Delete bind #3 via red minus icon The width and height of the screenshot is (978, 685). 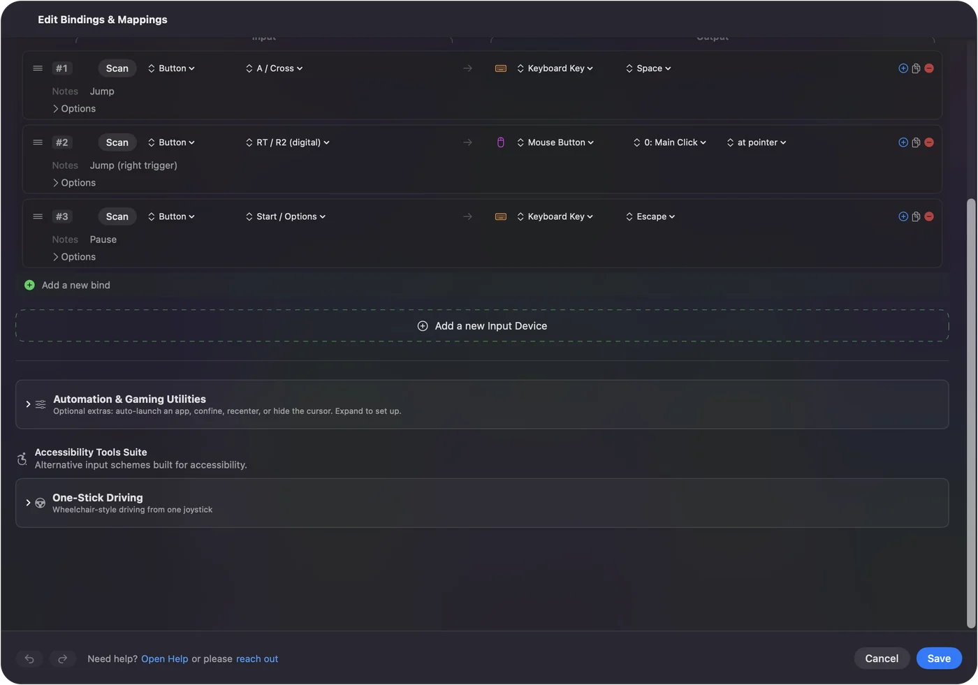(929, 216)
